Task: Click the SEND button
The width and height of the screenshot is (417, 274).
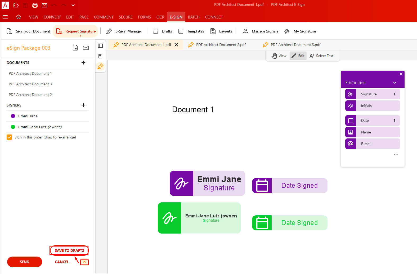Action: 25,262
